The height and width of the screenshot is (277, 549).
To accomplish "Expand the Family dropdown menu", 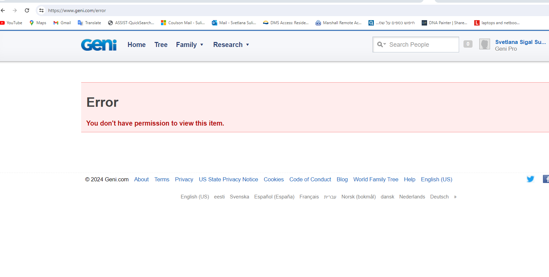I will pos(190,45).
